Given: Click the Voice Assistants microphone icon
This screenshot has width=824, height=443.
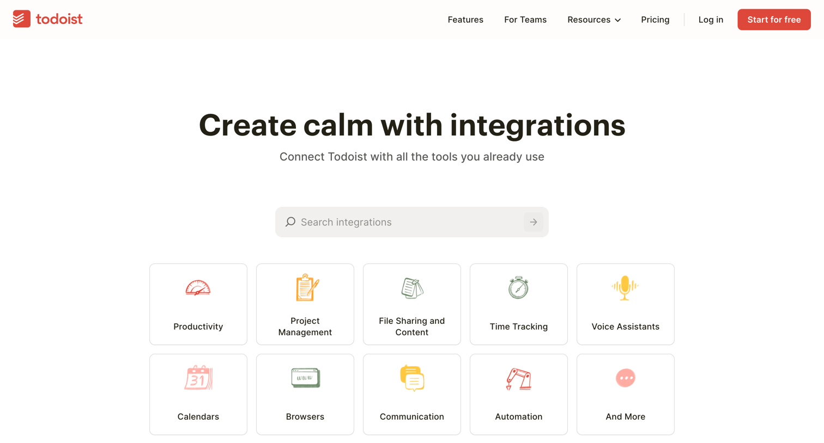Looking at the screenshot, I should pyautogui.click(x=625, y=288).
